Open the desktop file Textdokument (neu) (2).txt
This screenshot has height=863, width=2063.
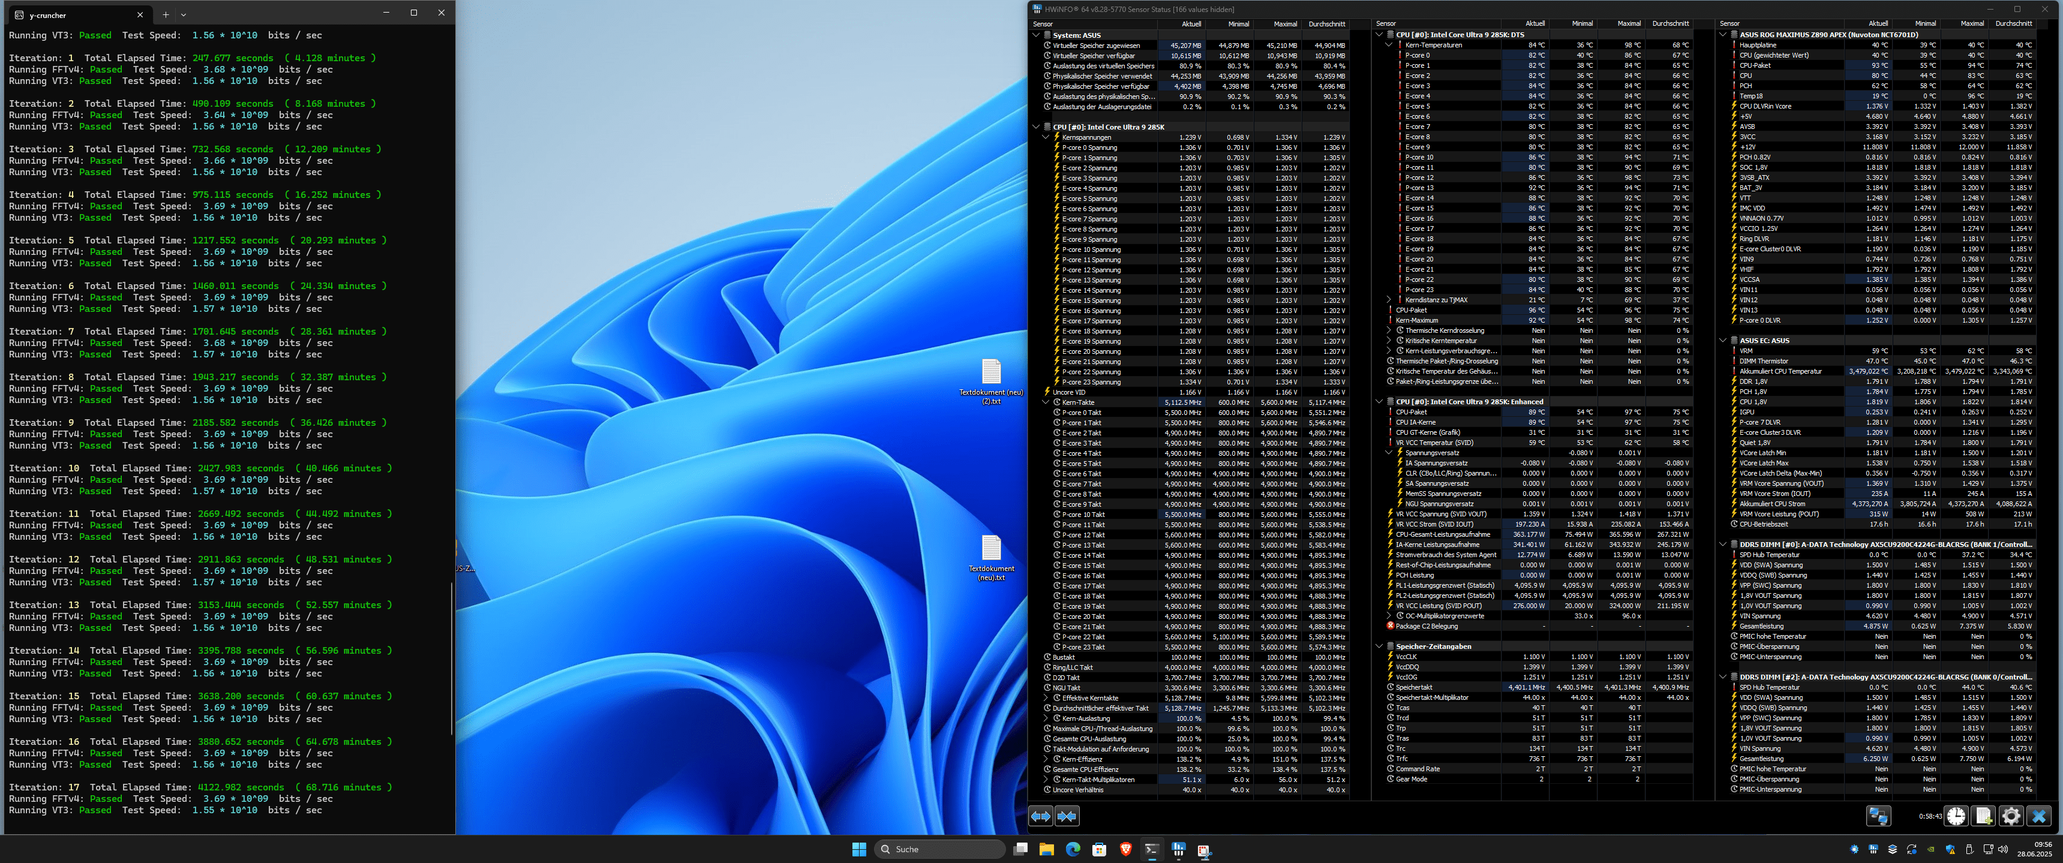point(992,381)
